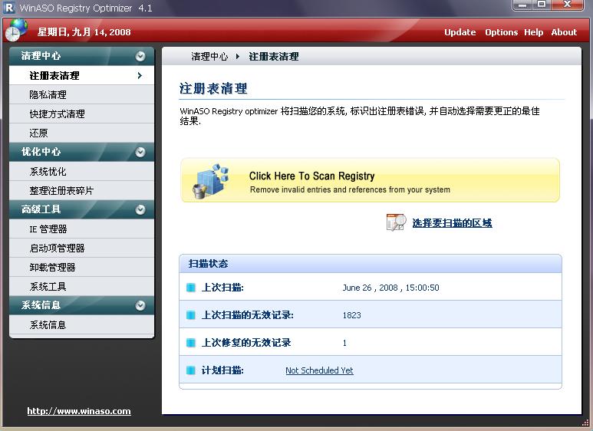The image size is (593, 431).
Task: Open 系统信息 item in the sidebar
Action: coord(81,324)
